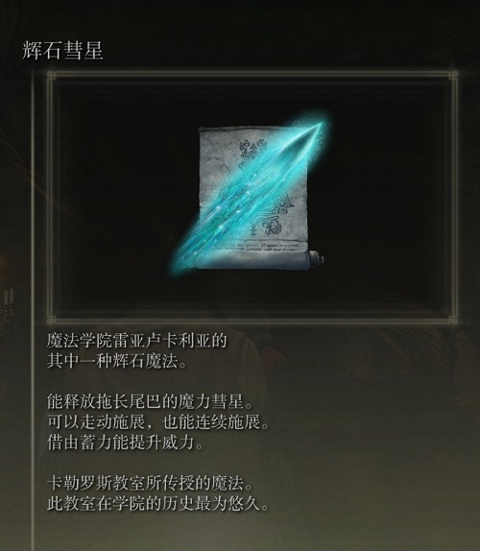
Task: Click the rolled scroll handle end
Action: coord(316,260)
